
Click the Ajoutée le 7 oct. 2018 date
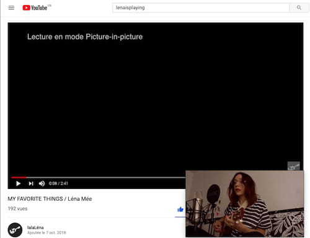coord(46,232)
